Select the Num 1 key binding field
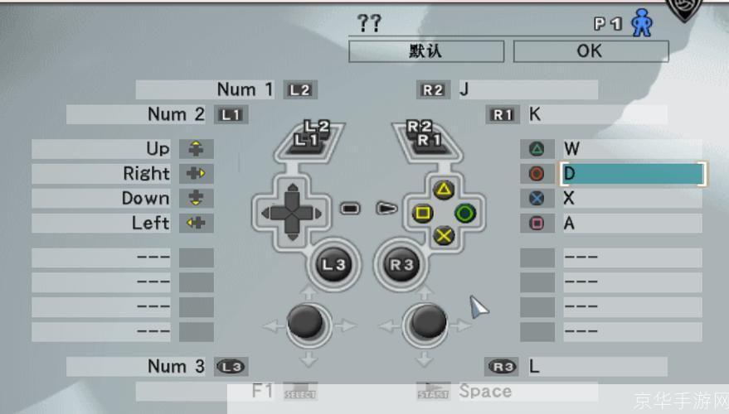Screen dimensions: 729x414 (205, 89)
